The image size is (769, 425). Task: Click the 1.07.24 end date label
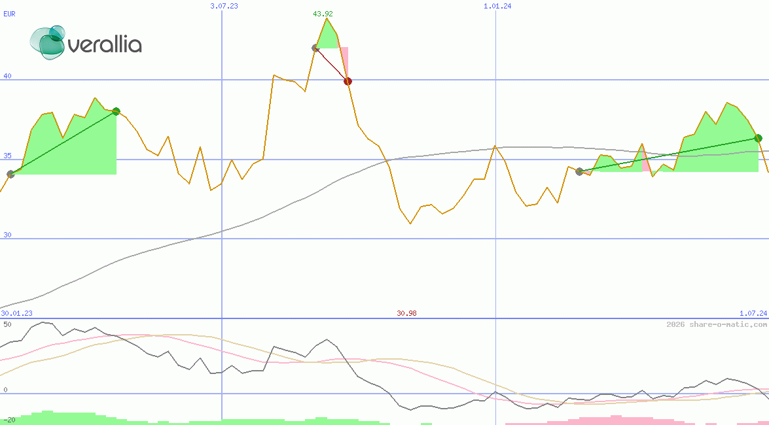(x=753, y=314)
